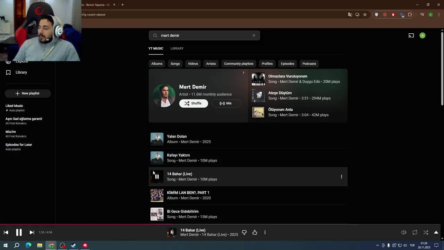Install the app via the address bar icon
The height and width of the screenshot is (250, 444).
click(x=357, y=15)
